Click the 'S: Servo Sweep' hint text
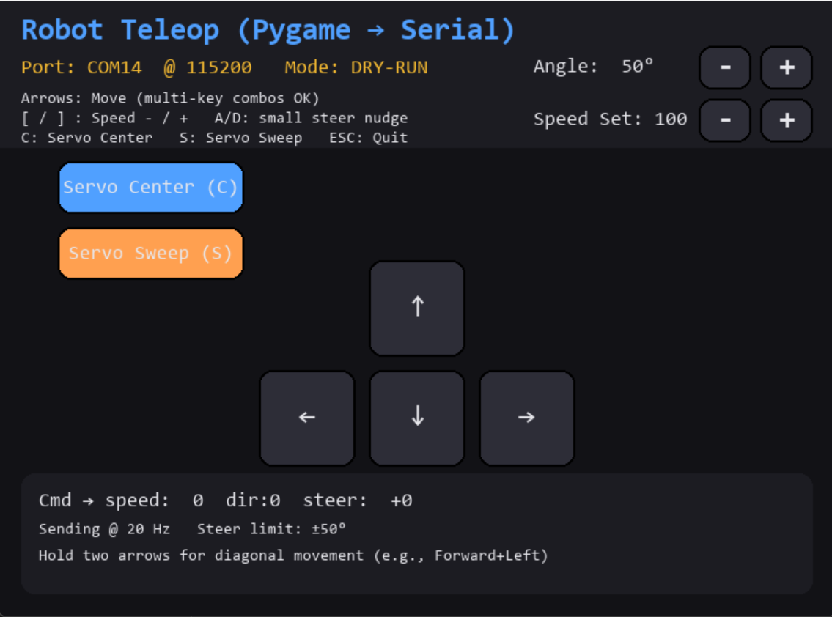 [241, 138]
